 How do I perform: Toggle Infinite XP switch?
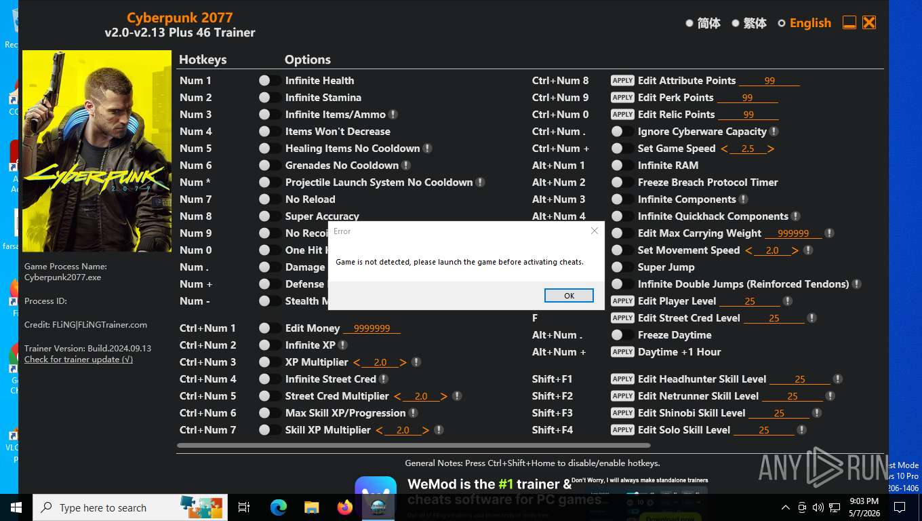pos(270,345)
